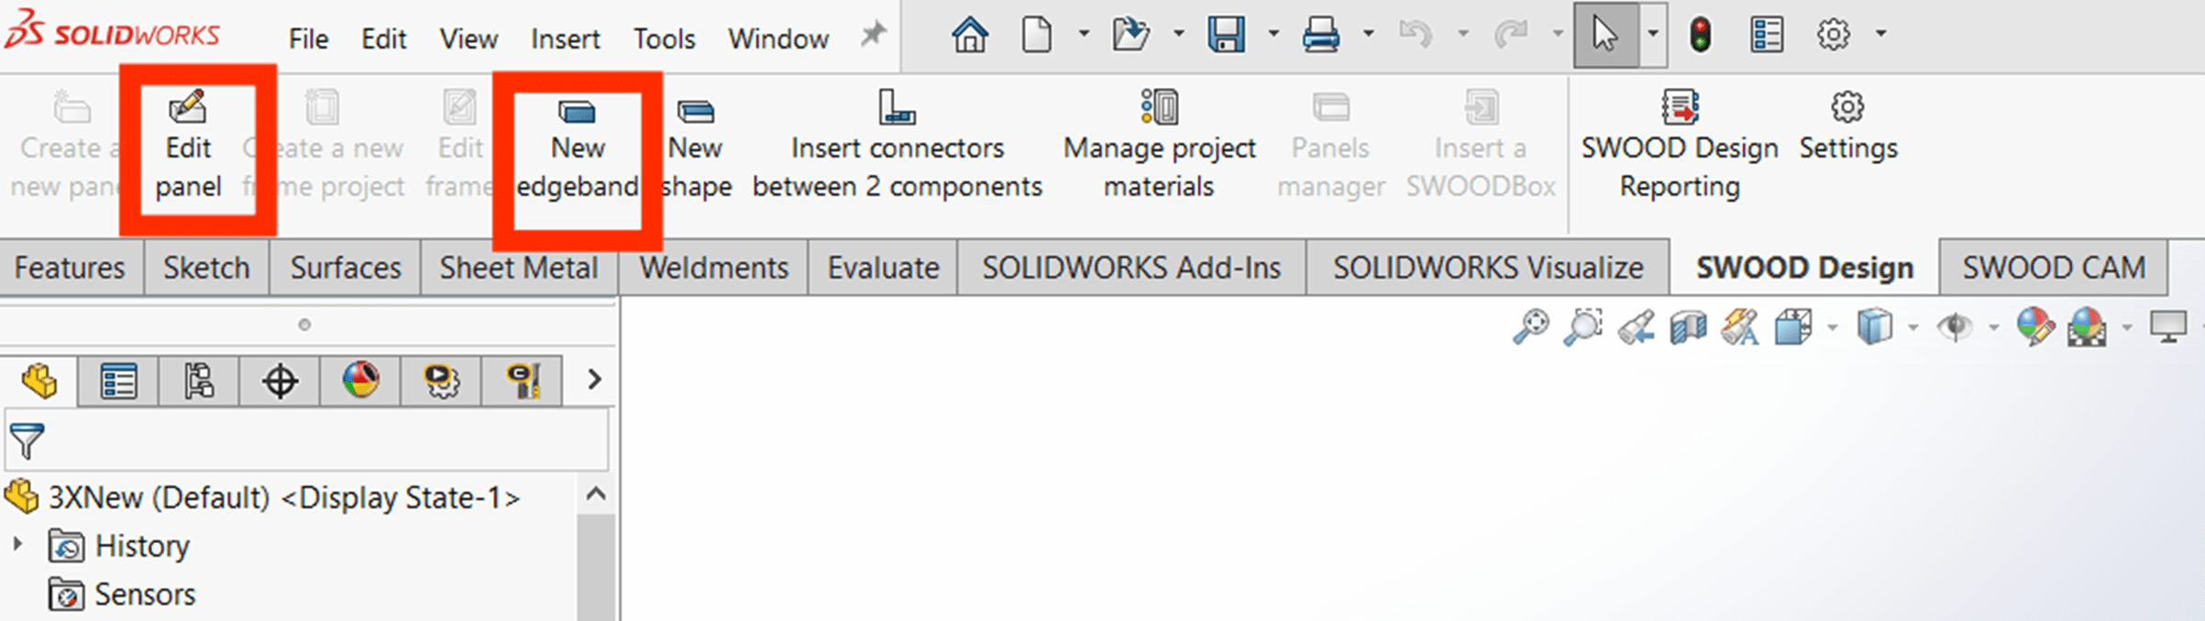
Task: Open Display Style dropdown arrow
Action: [x=1913, y=327]
